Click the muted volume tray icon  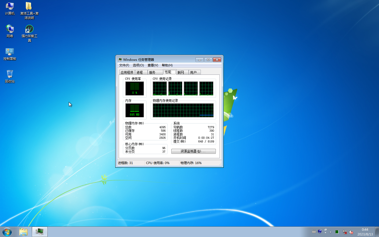pos(351,232)
